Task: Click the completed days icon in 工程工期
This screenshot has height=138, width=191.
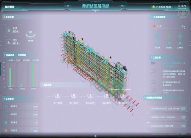Action: (9, 42)
